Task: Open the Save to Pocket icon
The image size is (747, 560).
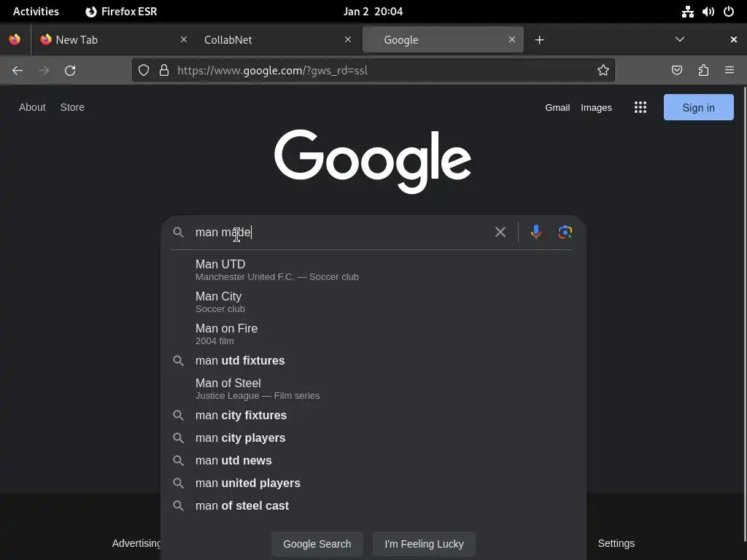Action: pos(676,71)
